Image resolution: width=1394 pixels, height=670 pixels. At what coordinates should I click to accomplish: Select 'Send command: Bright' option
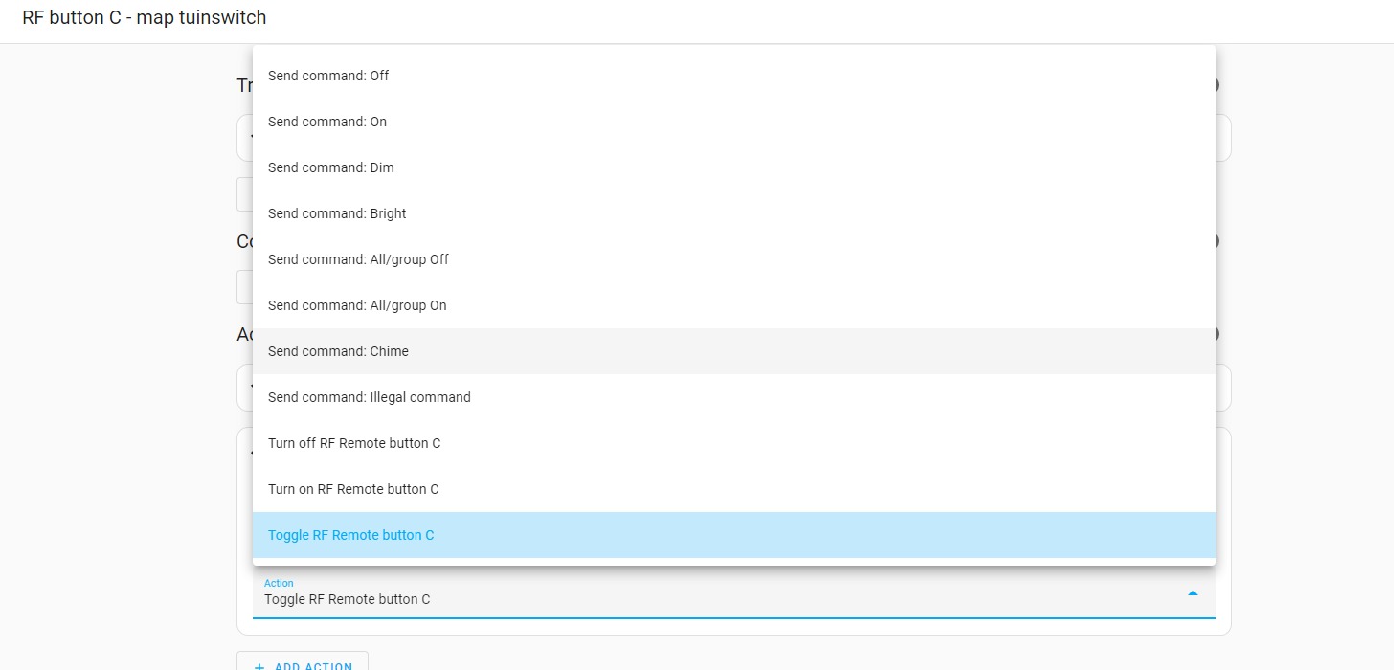(337, 213)
